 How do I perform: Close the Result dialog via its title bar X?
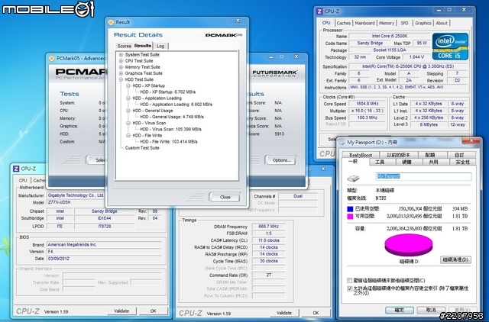tap(238, 21)
